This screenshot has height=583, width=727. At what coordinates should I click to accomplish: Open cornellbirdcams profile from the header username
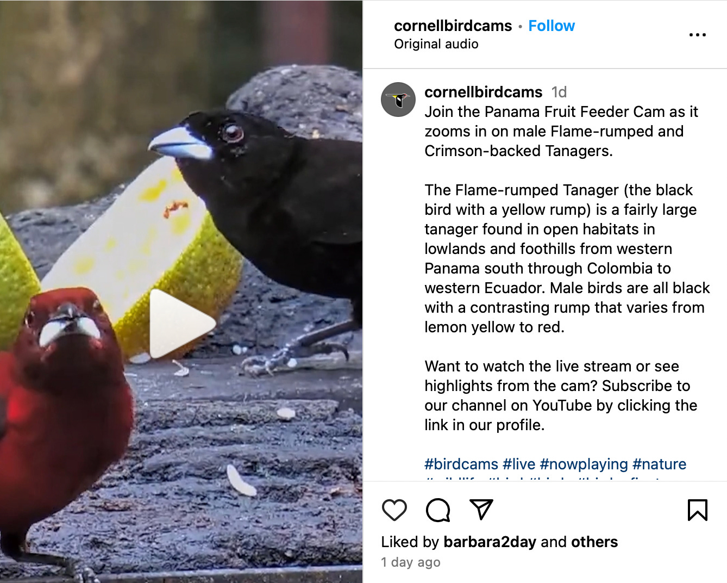453,26
